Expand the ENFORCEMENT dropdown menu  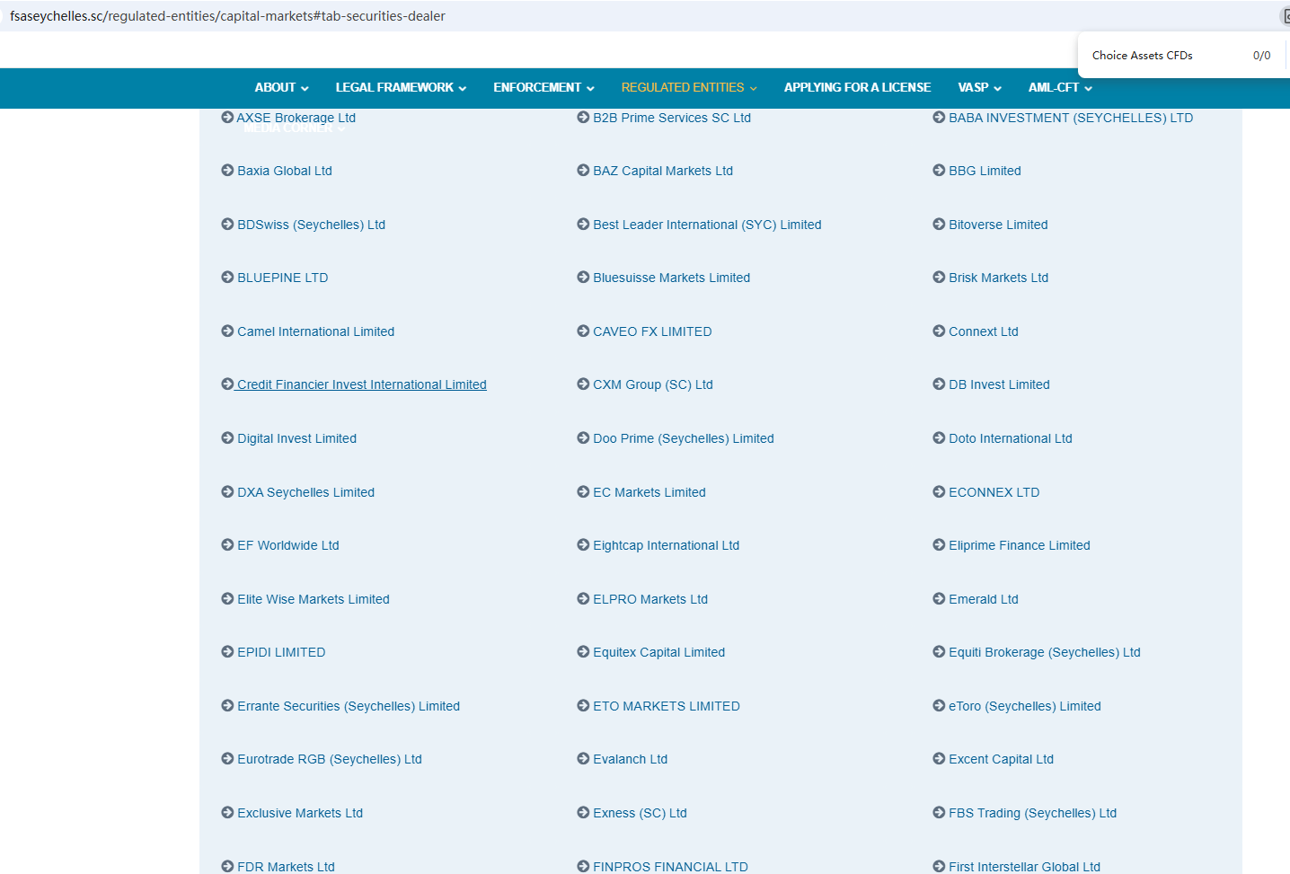(543, 87)
